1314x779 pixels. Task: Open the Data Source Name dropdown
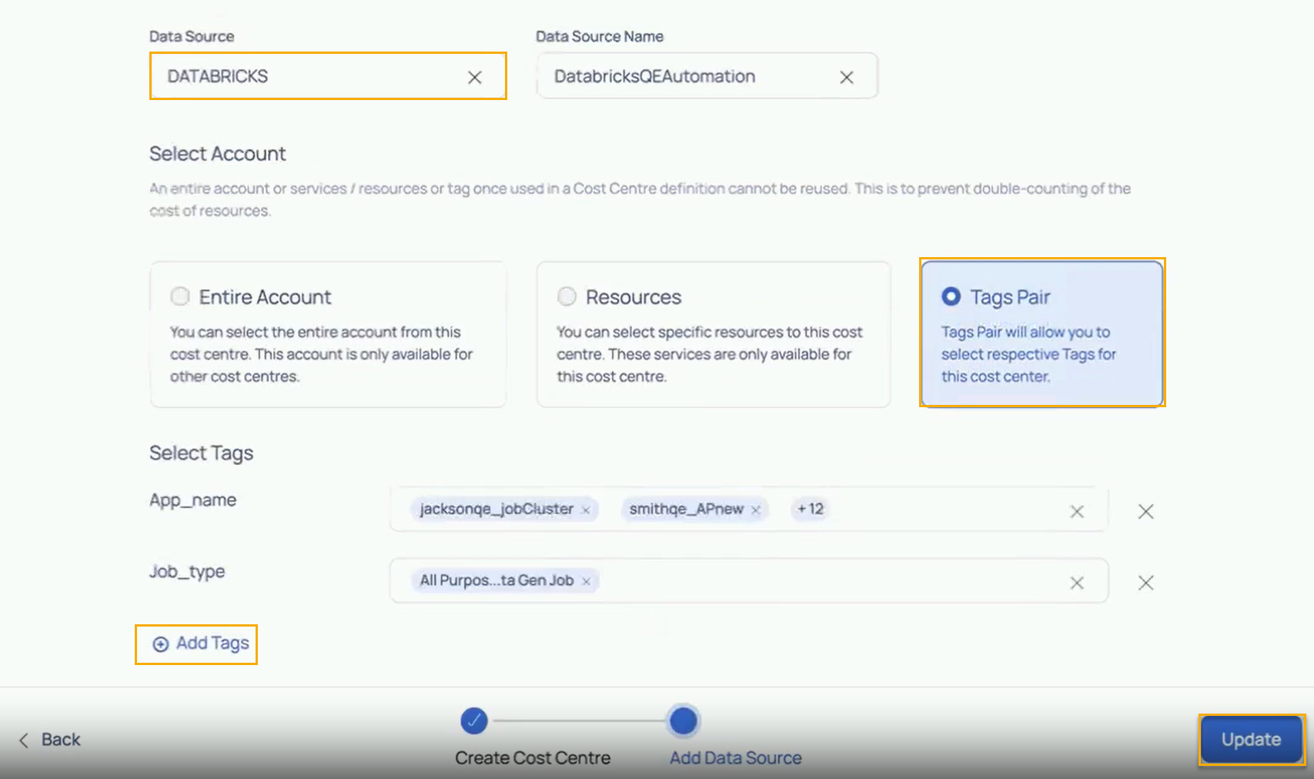[x=707, y=76]
